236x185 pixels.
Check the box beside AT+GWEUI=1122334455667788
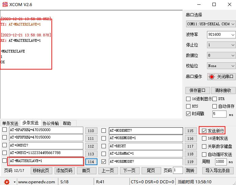(x=4, y=153)
